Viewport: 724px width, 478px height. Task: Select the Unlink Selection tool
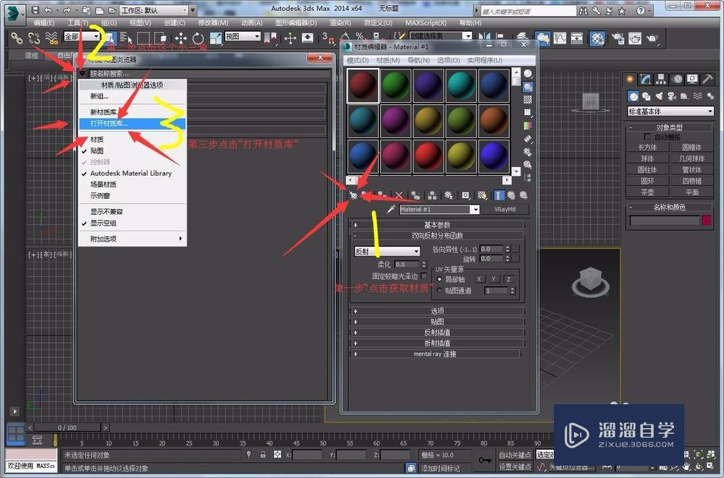[x=34, y=38]
